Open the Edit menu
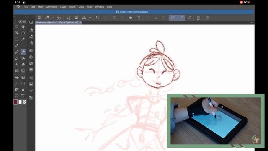The width and height of the screenshot is (268, 151). 33,7
